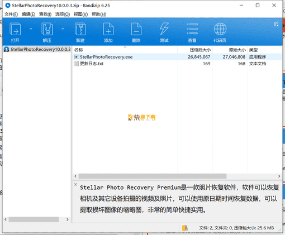Click compressed size value 26,845,067
285x235 pixels.
(x=199, y=57)
